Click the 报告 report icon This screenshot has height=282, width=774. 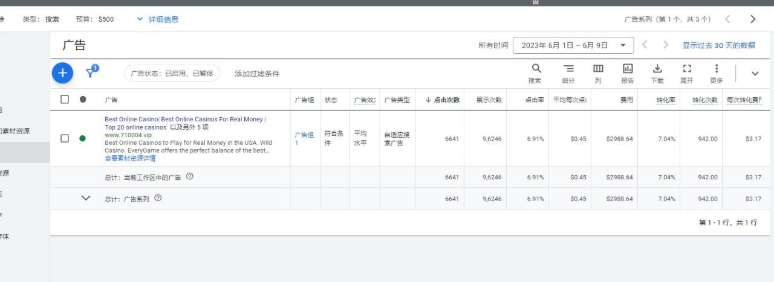628,69
